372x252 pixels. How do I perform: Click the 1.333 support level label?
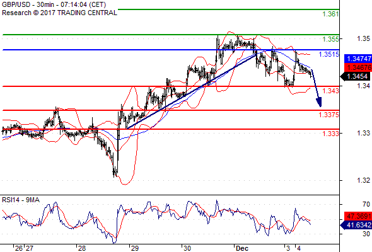[x=331, y=134]
